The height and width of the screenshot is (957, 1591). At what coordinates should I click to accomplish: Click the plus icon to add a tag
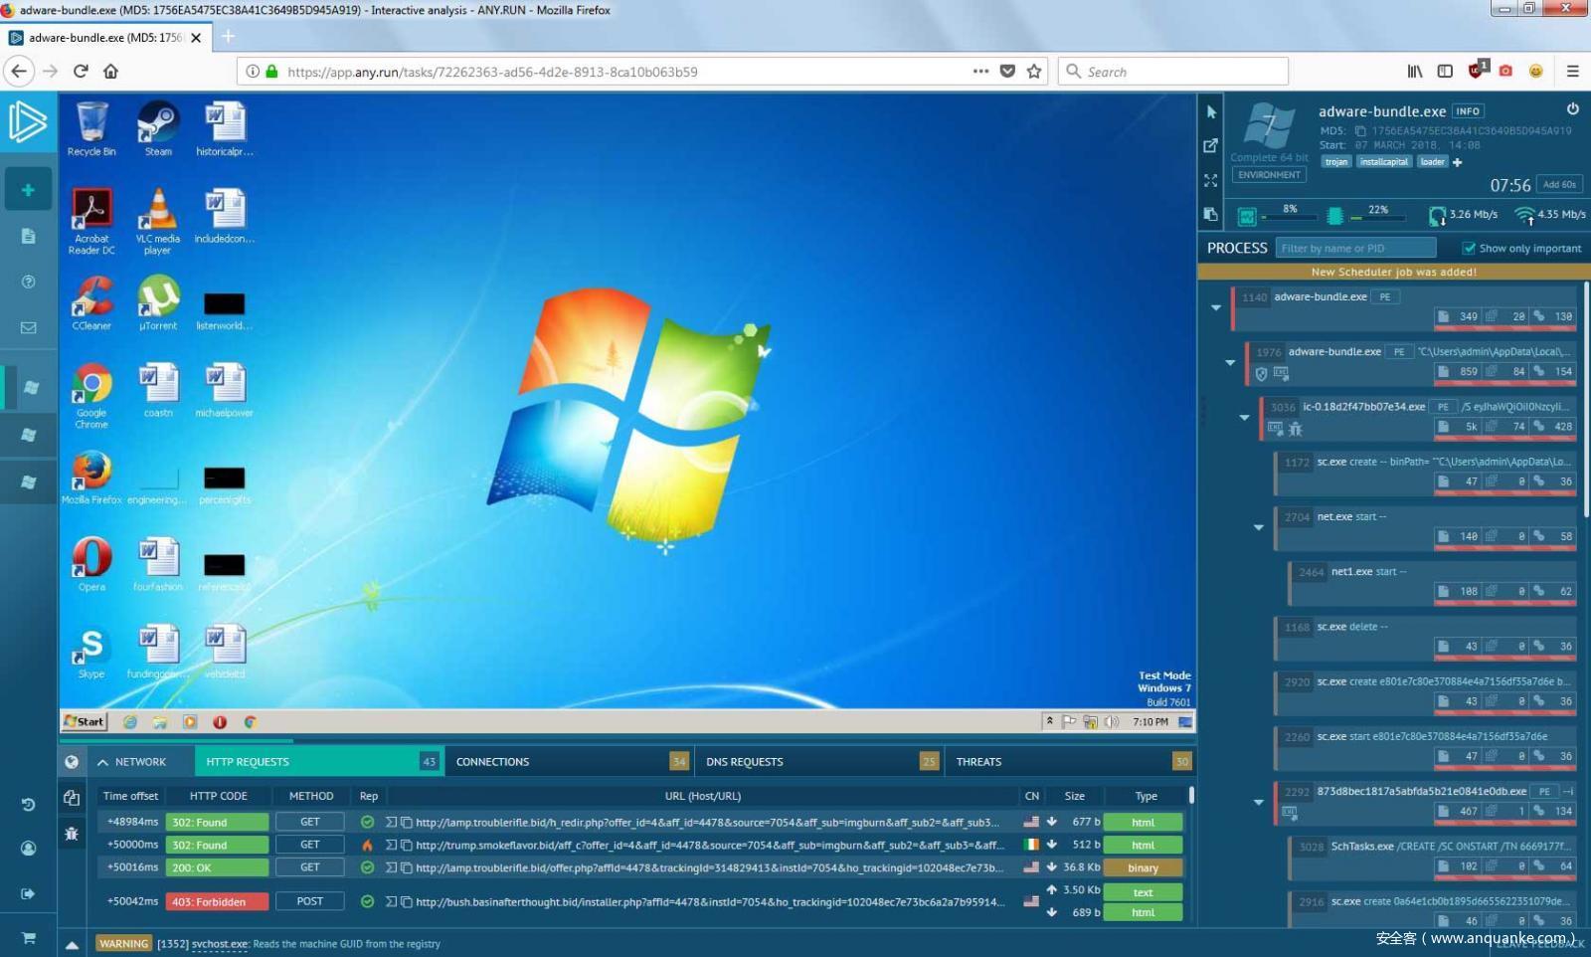pyautogui.click(x=1458, y=162)
